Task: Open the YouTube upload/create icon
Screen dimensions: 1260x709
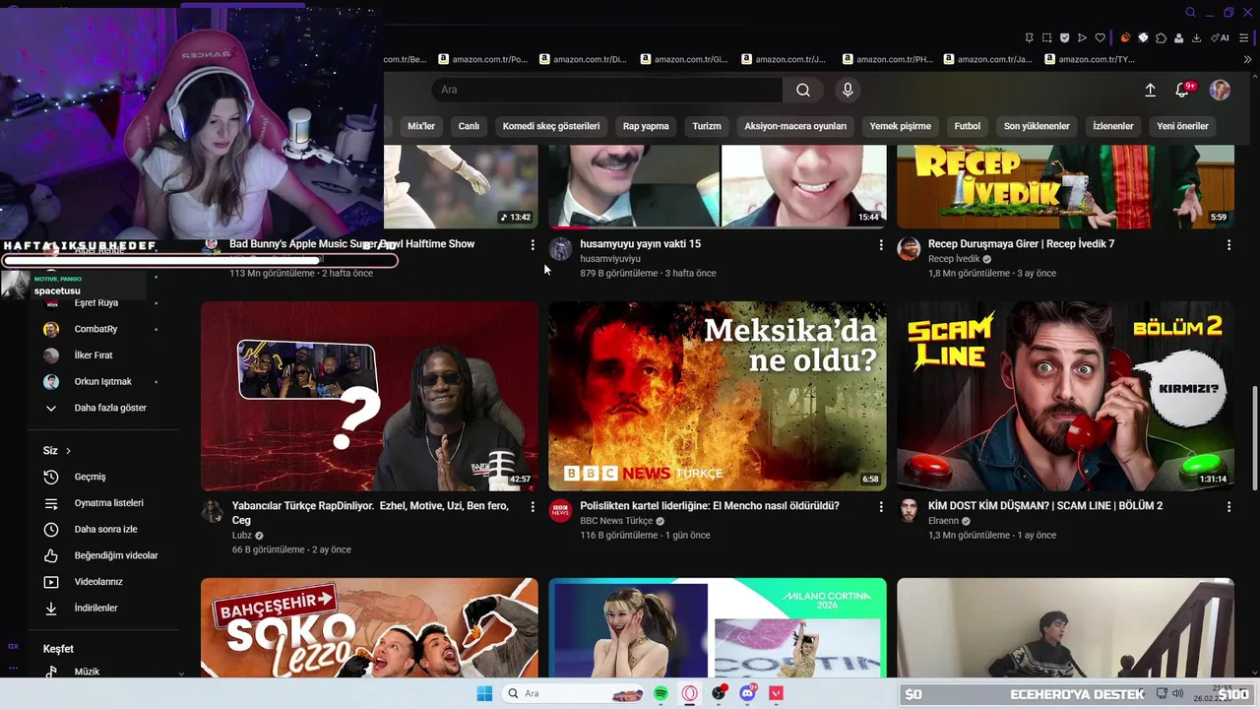Action: tap(1150, 90)
